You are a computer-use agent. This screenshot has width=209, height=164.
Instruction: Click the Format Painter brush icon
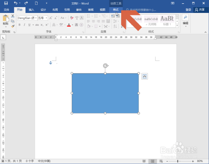tap(13, 26)
